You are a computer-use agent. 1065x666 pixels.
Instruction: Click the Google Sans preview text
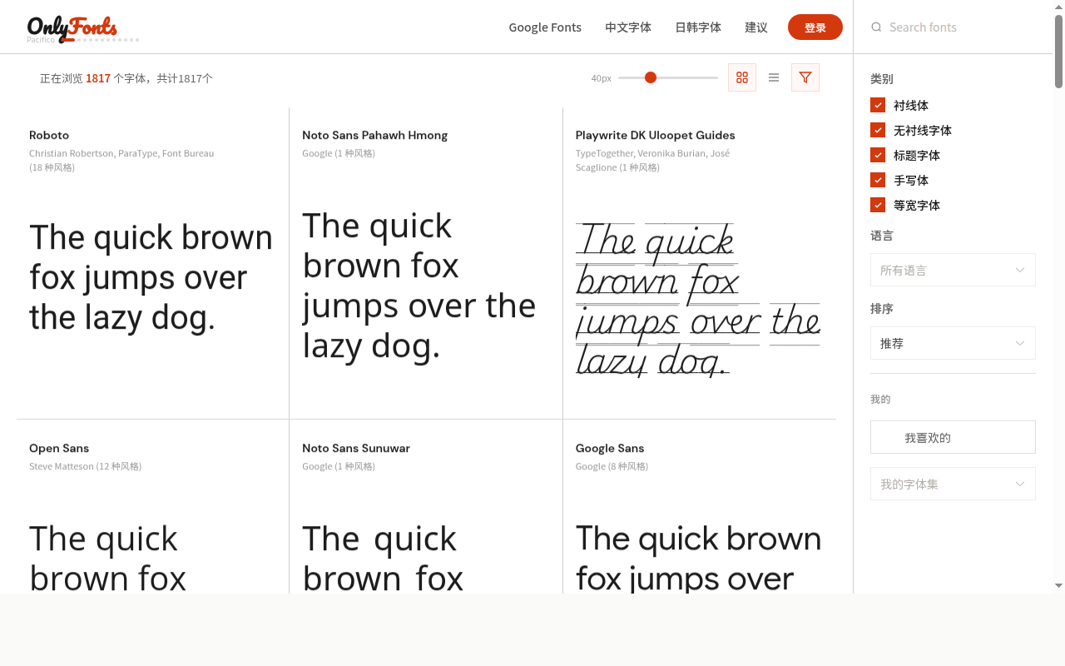click(699, 558)
